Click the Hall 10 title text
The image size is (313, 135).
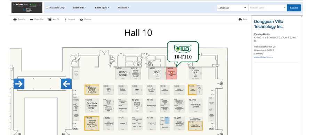138,33
